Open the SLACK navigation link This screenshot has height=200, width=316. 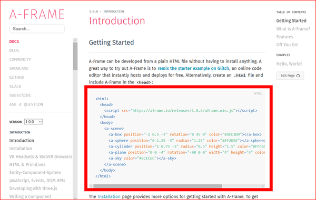click(x=15, y=86)
